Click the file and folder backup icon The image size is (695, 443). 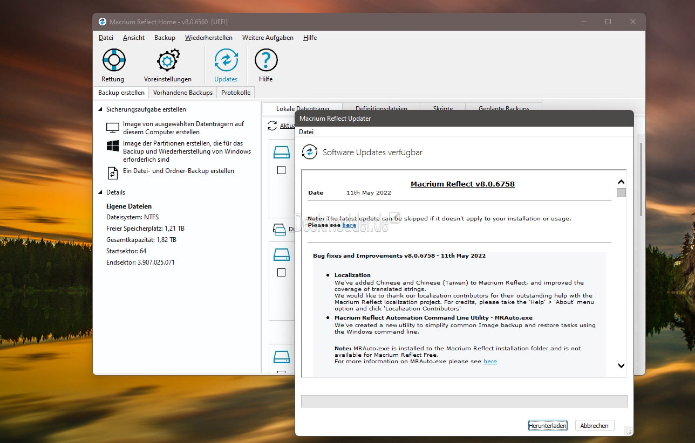click(x=113, y=173)
